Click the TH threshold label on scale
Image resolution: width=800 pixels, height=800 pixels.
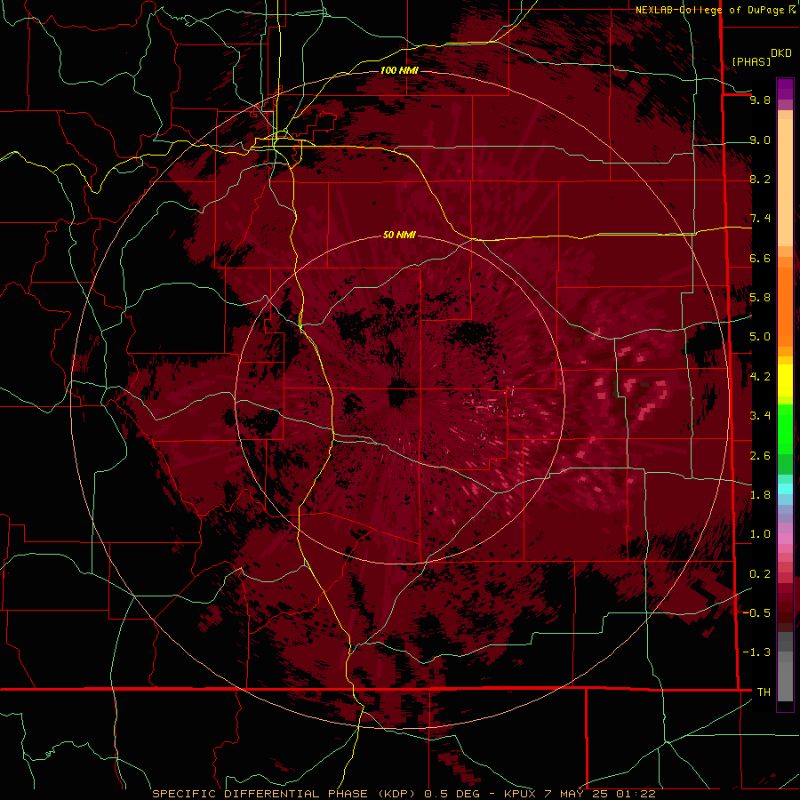[764, 692]
